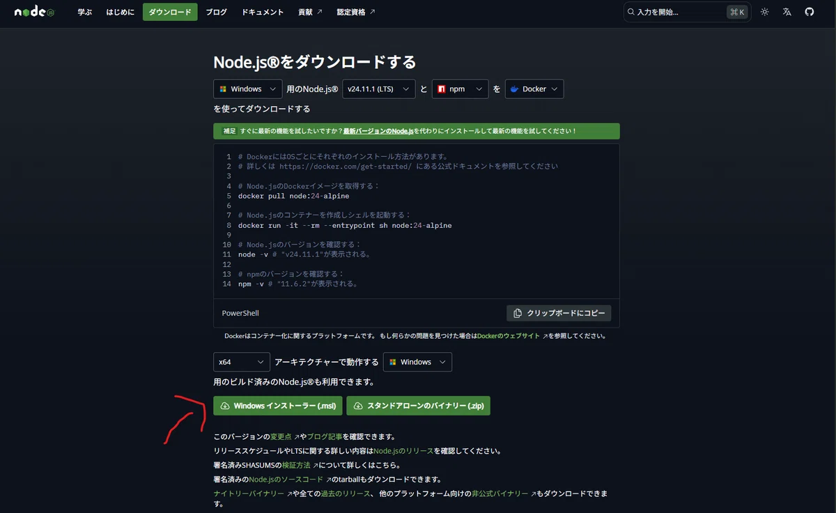Expand the x64 architecture dropdown
Image resolution: width=836 pixels, height=513 pixels.
pyautogui.click(x=241, y=362)
